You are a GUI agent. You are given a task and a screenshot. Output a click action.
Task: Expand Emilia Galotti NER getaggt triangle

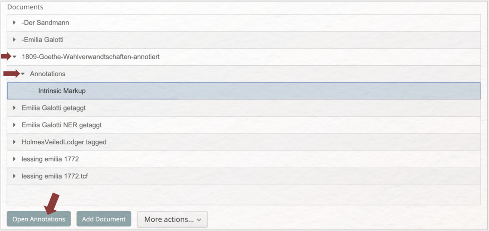[x=14, y=125]
